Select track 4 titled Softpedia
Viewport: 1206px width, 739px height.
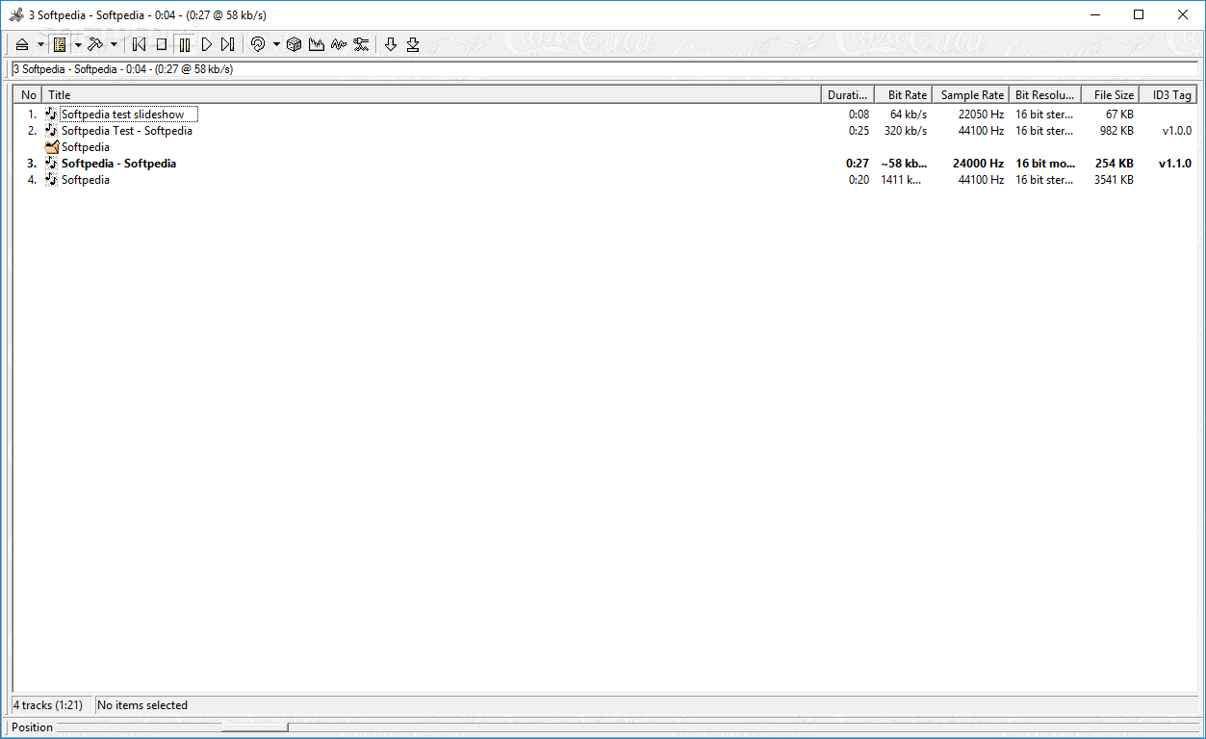coord(86,180)
